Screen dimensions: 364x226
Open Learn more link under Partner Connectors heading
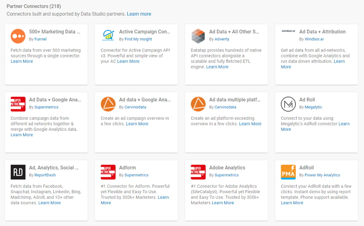point(139,14)
